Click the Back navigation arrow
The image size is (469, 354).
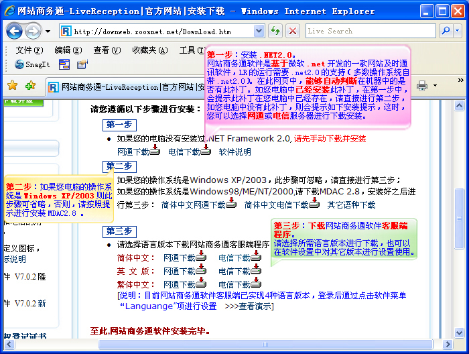click(x=14, y=32)
